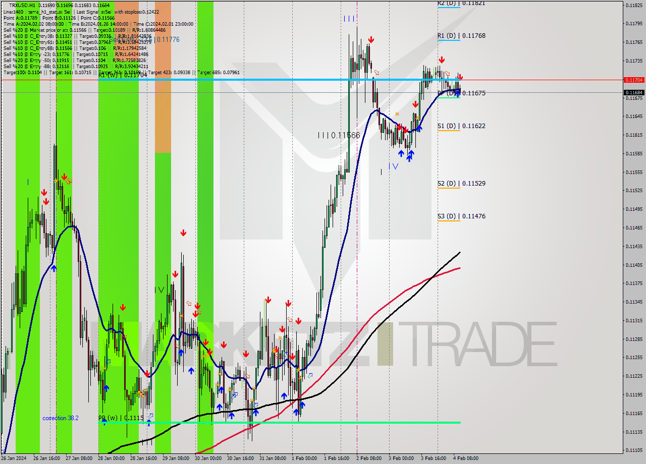Viewport: 646px width, 464px height.
Task: Click the 0.11825 price on the scale
Action: tap(633, 5)
